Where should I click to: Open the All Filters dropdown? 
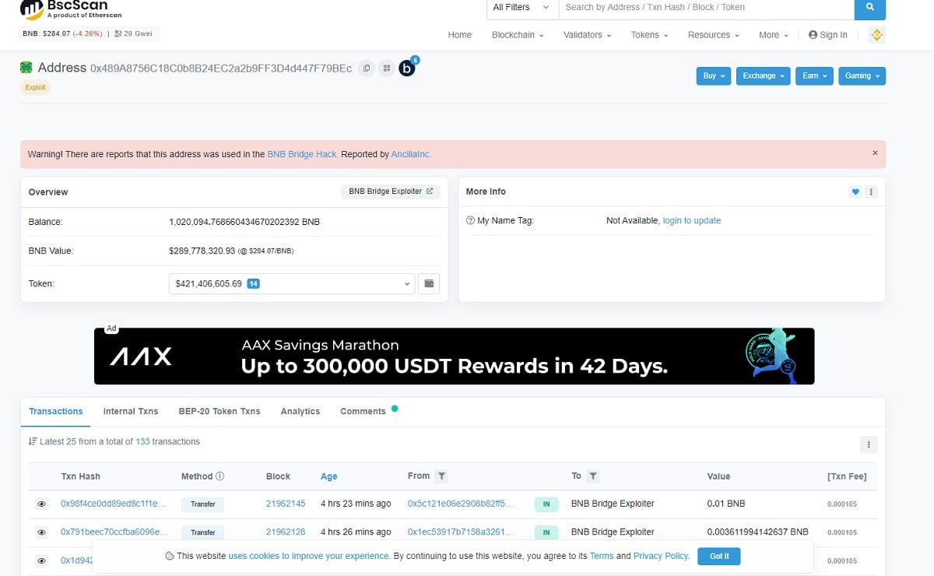click(522, 8)
